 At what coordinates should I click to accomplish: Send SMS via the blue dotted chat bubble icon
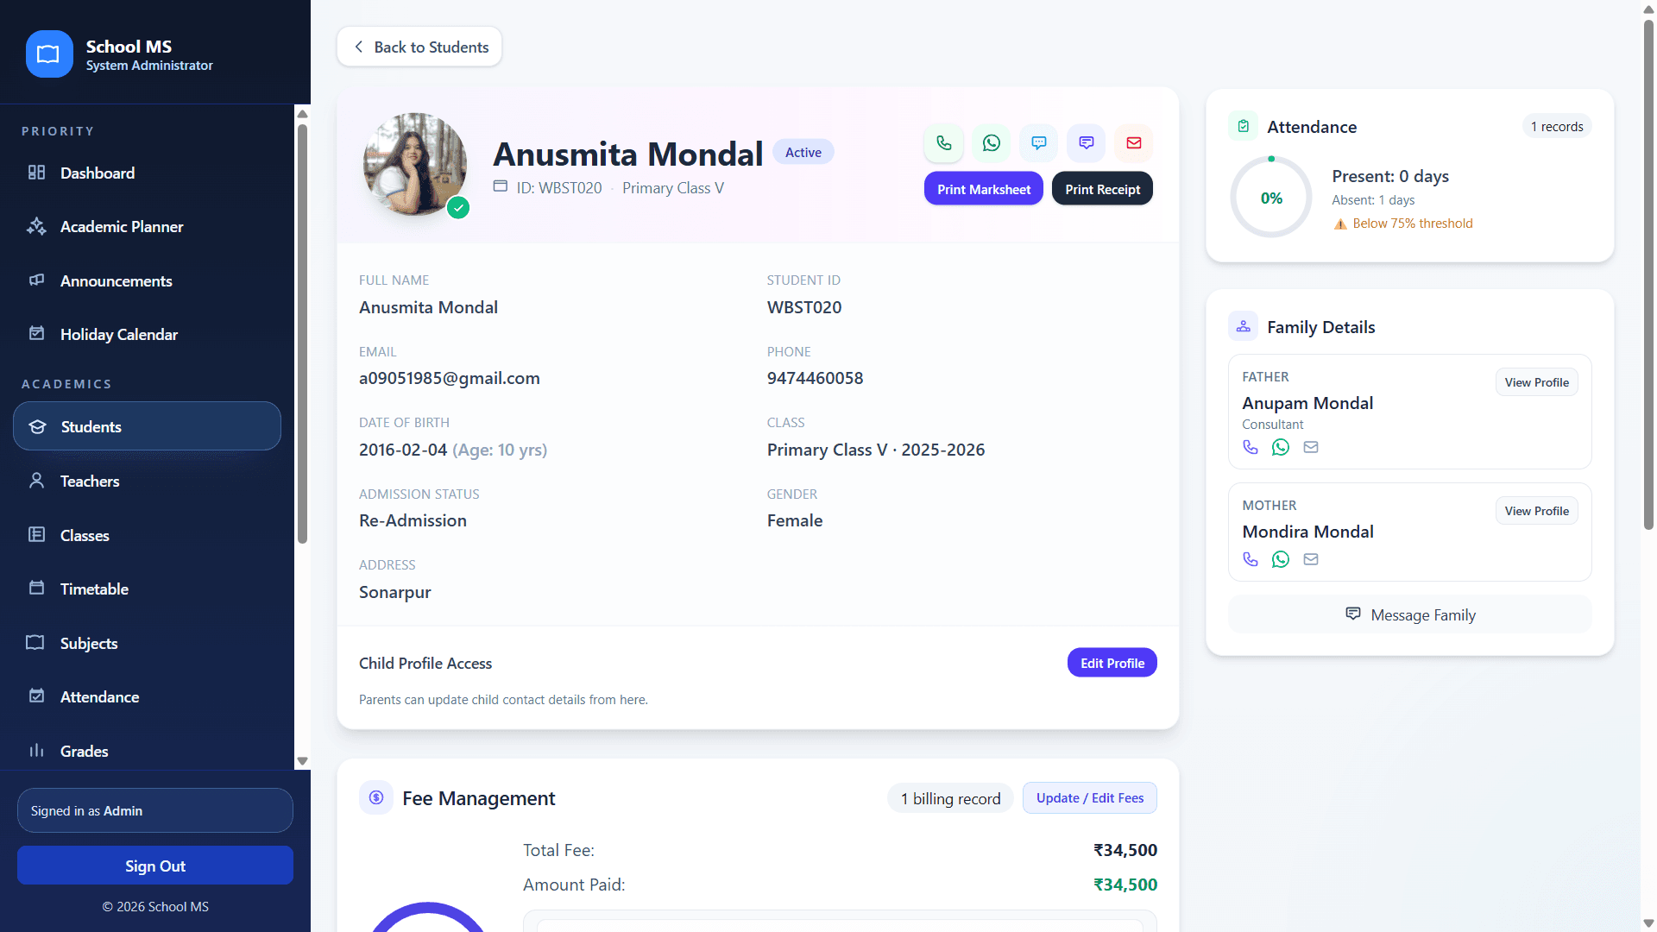tap(1039, 143)
